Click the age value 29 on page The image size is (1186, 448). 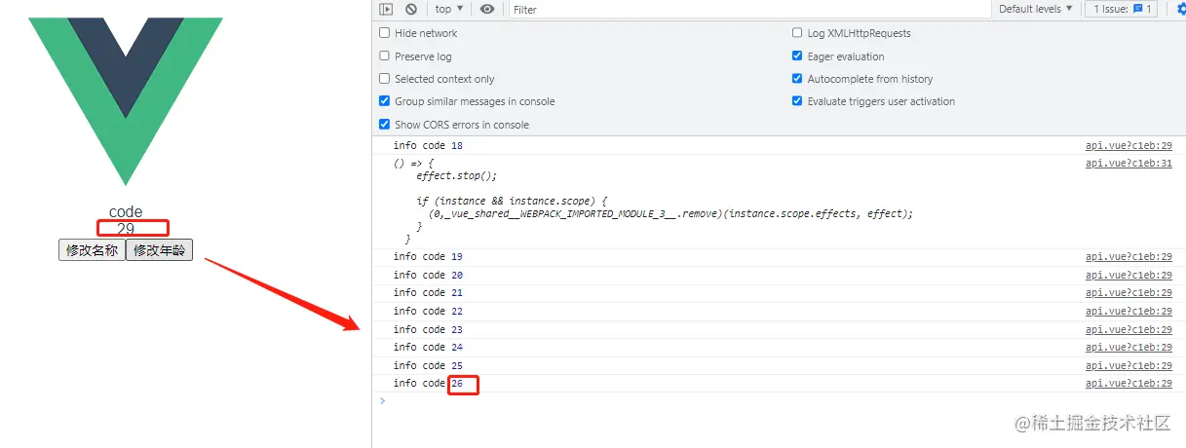point(126,229)
